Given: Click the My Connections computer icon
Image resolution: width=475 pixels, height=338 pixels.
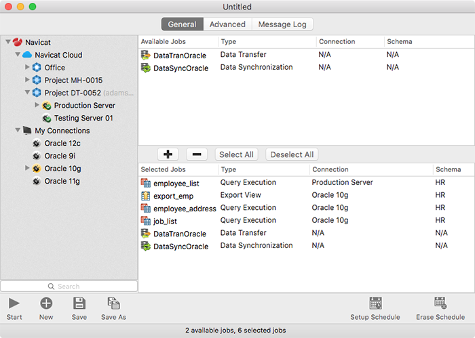Looking at the screenshot, I should pyautogui.click(x=27, y=130).
